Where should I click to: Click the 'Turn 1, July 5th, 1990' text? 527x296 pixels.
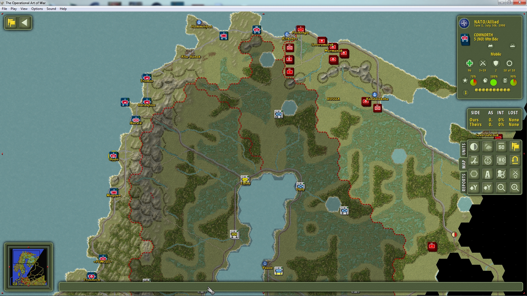pos(490,26)
